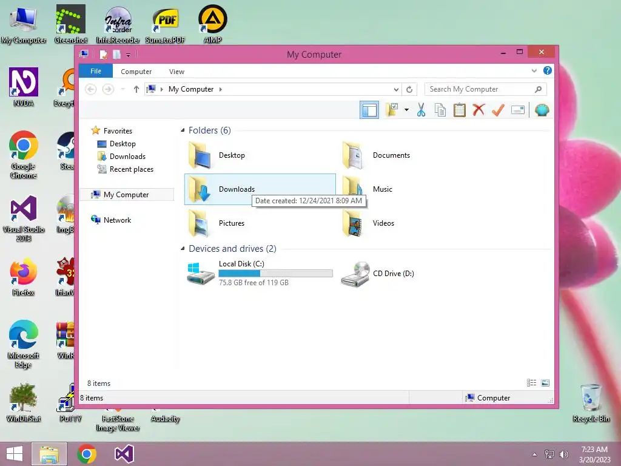
Task: Click the Greenshot desktop shortcut
Action: [x=71, y=24]
